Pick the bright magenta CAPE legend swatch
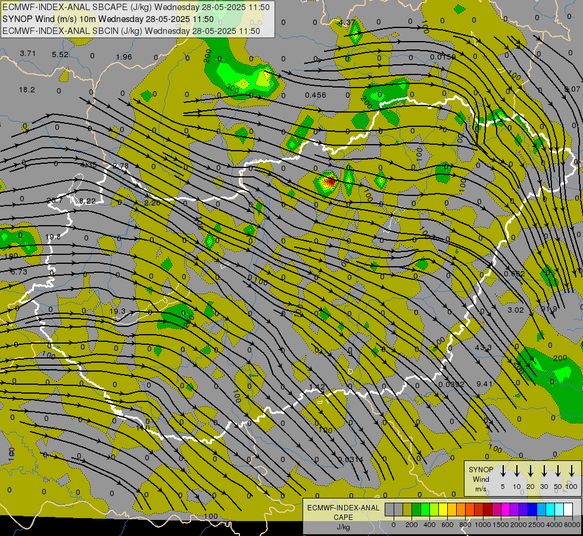The height and width of the screenshot is (536, 583). tap(506, 509)
